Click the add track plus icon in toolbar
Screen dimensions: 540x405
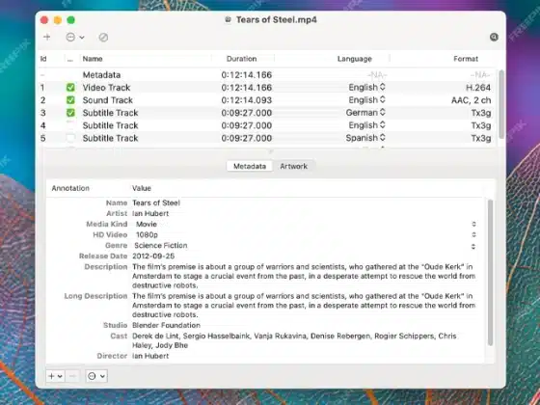pyautogui.click(x=47, y=38)
